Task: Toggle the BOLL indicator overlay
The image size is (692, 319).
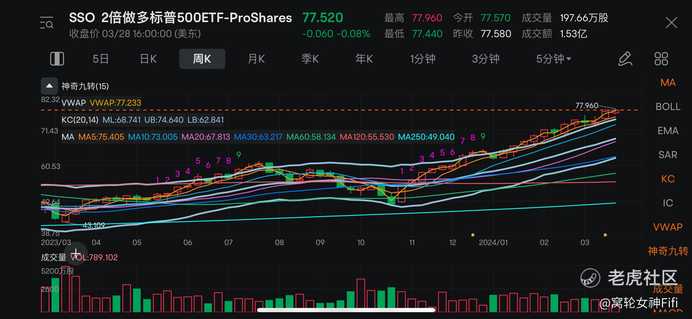Action: [x=668, y=107]
